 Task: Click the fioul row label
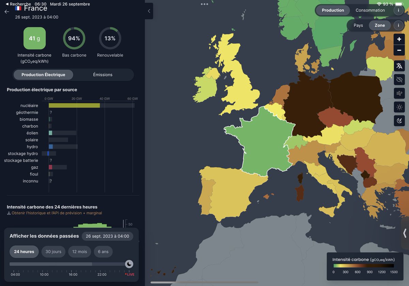[x=34, y=174]
